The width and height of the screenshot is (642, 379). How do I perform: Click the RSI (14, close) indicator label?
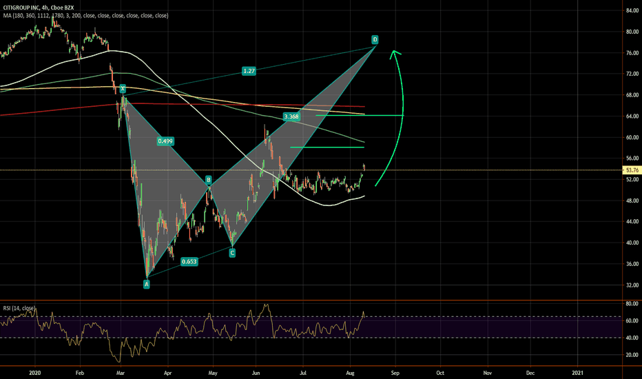(x=19, y=308)
